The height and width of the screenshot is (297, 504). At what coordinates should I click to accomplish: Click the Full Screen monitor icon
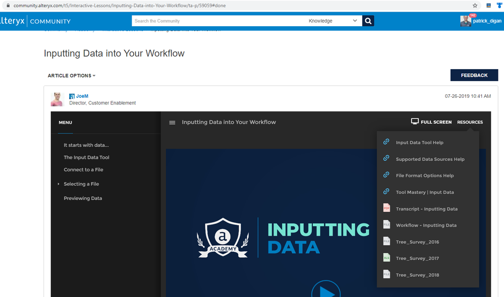(415, 122)
